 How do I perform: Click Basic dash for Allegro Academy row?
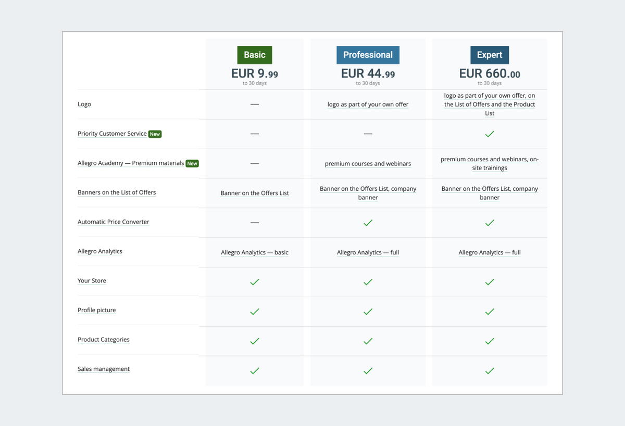tap(255, 163)
